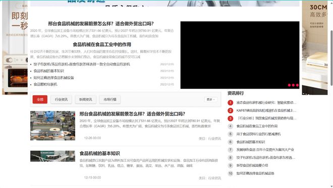The image size is (333, 188).
Task: Click category label 类目：行业资讯 of first article
Action: [210, 139]
